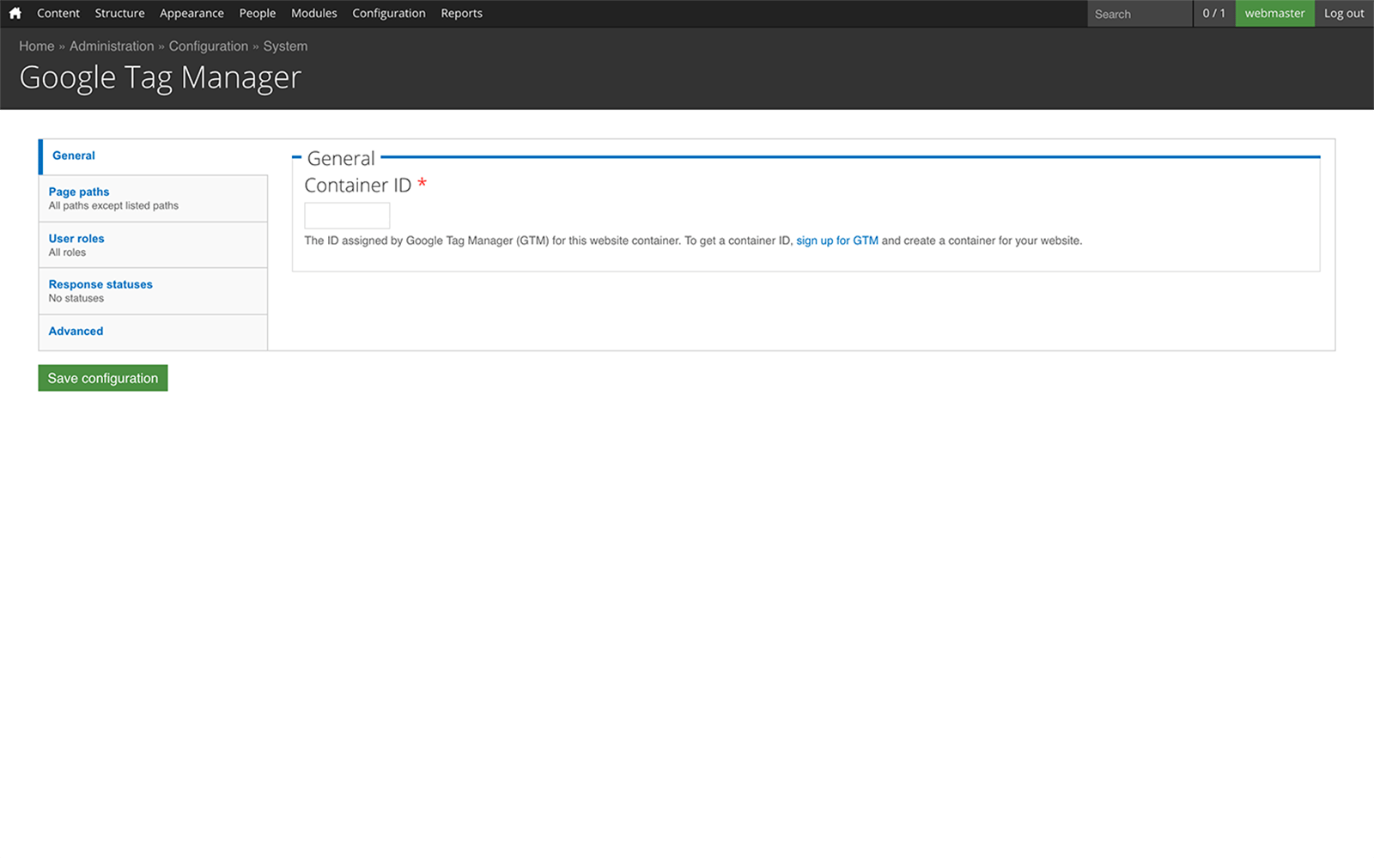Open the Content menu
This screenshot has height=859, width=1374.
(58, 13)
